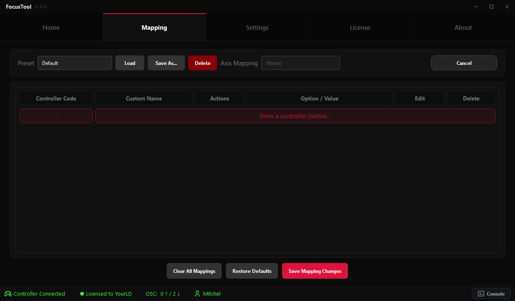
Task: Click the Load preset button
Action: pos(130,63)
